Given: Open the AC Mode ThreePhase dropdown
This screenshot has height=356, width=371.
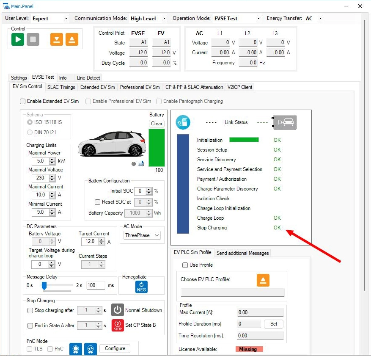Looking at the screenshot, I should point(142,235).
